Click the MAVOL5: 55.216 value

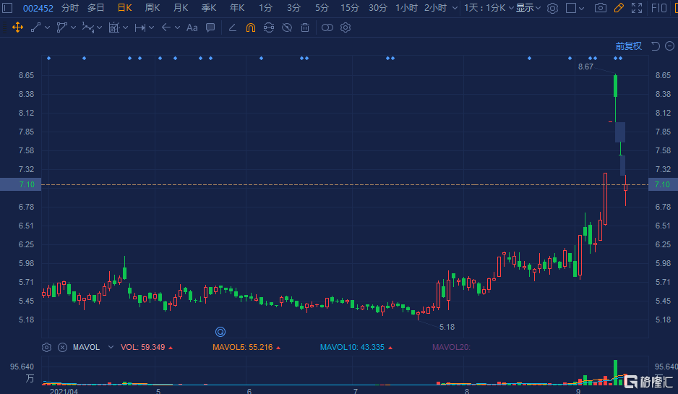pos(243,347)
